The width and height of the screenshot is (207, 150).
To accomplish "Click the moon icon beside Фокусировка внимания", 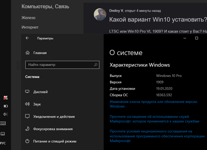I will [27, 129].
